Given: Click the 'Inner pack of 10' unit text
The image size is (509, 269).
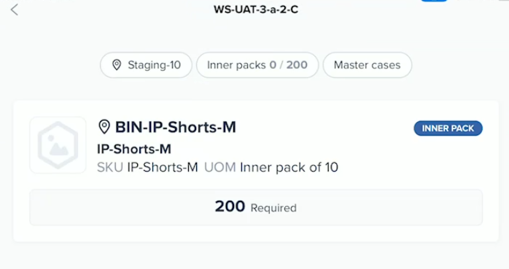Looking at the screenshot, I should (x=289, y=167).
